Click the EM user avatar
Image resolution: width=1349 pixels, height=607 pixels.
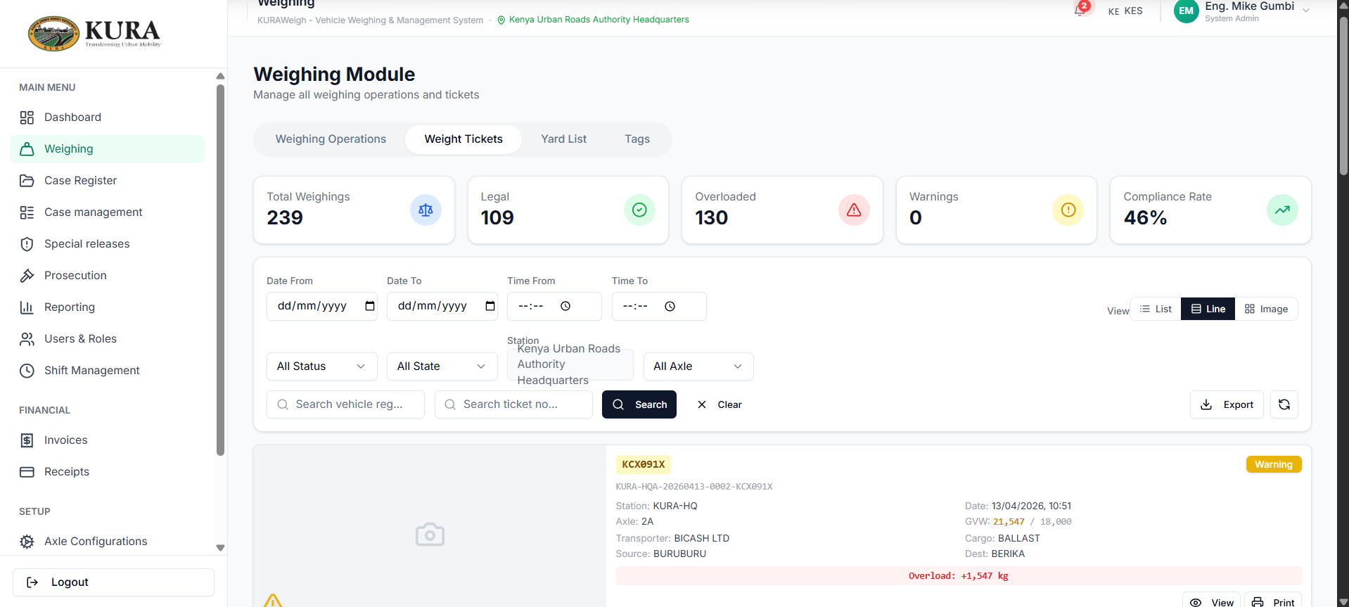[x=1186, y=11]
